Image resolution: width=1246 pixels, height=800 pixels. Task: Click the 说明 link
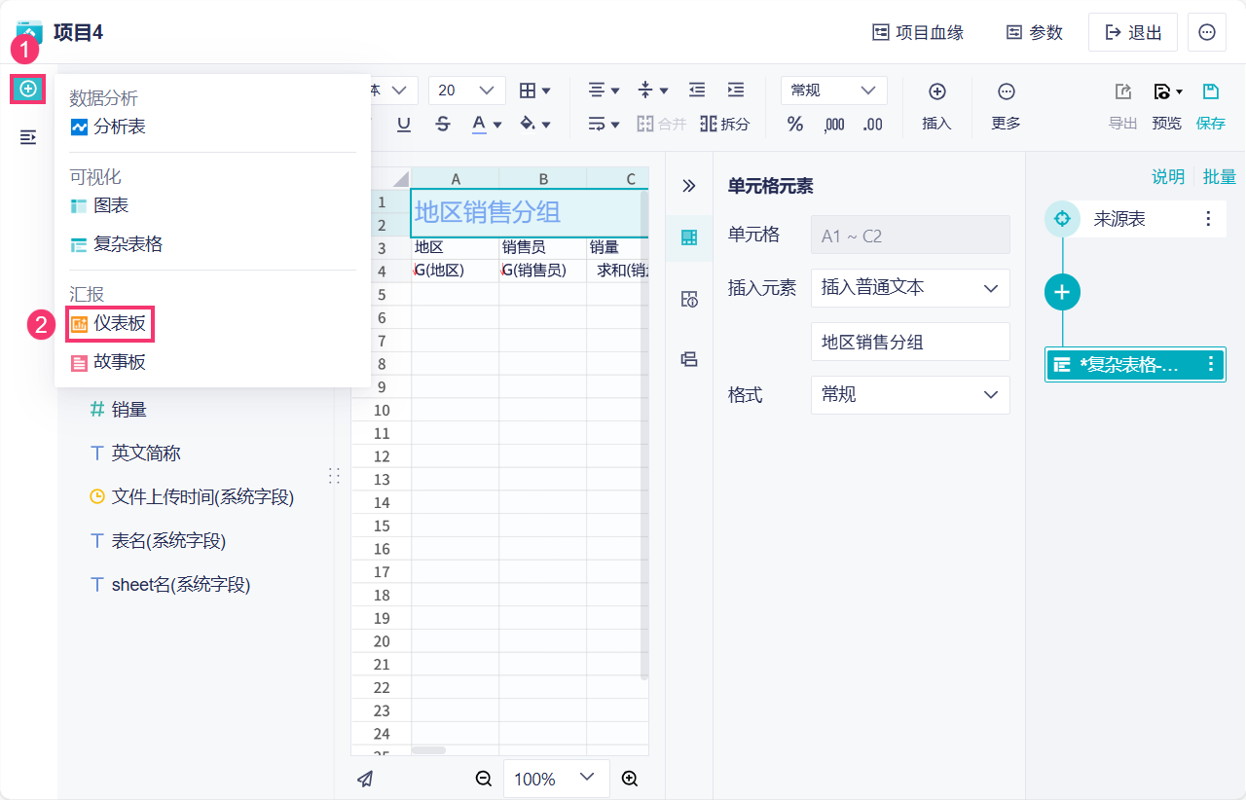(1168, 176)
